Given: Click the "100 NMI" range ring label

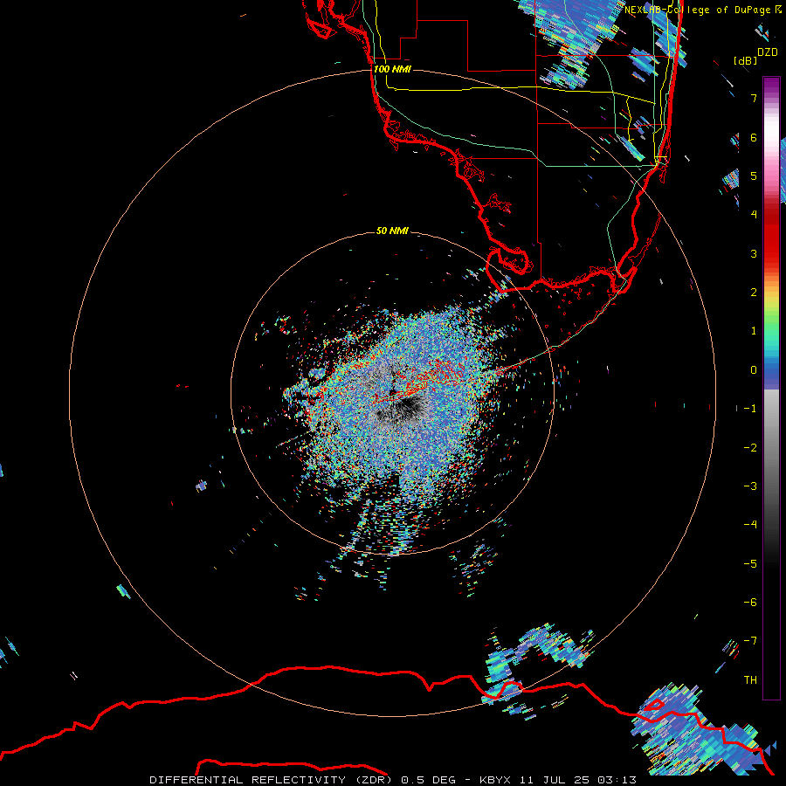Looking at the screenshot, I should (392, 69).
